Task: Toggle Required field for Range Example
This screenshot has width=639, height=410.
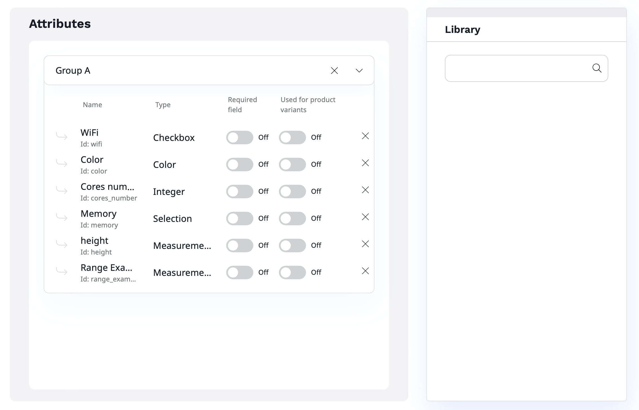Action: coord(239,272)
